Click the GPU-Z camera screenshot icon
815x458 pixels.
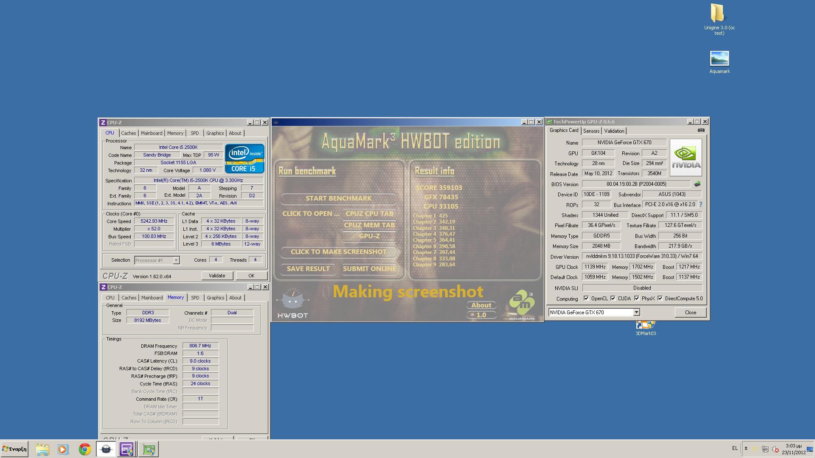(701, 130)
